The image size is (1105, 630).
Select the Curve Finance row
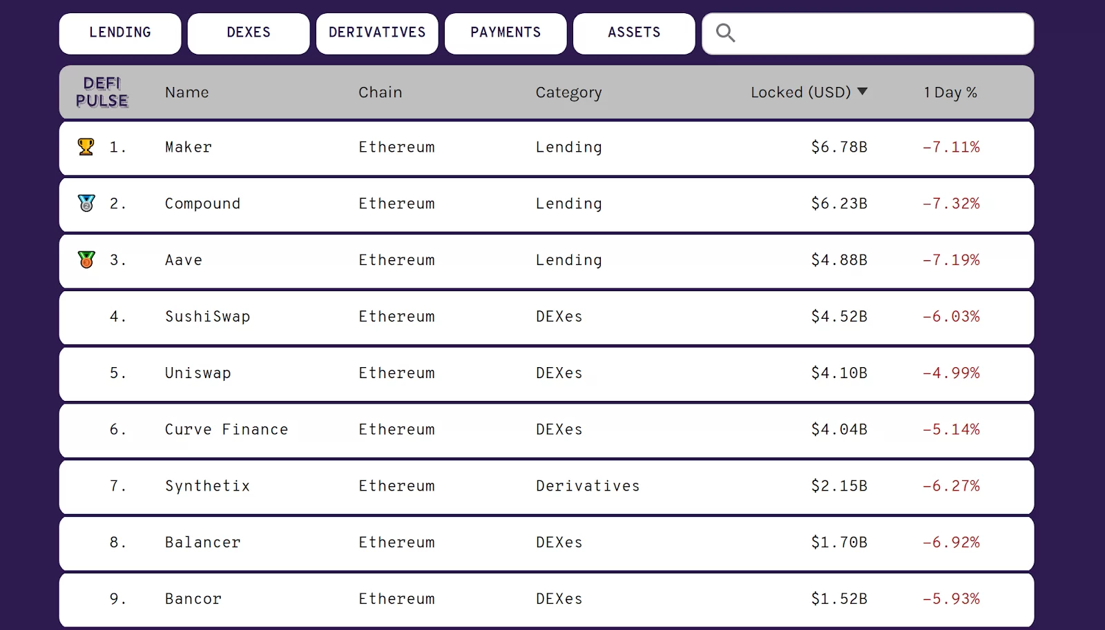click(227, 430)
